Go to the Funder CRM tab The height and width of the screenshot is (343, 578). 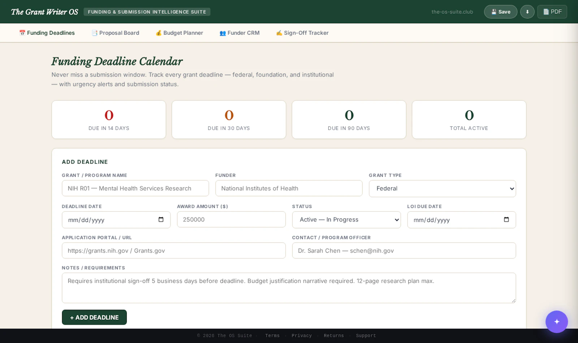[x=240, y=33]
